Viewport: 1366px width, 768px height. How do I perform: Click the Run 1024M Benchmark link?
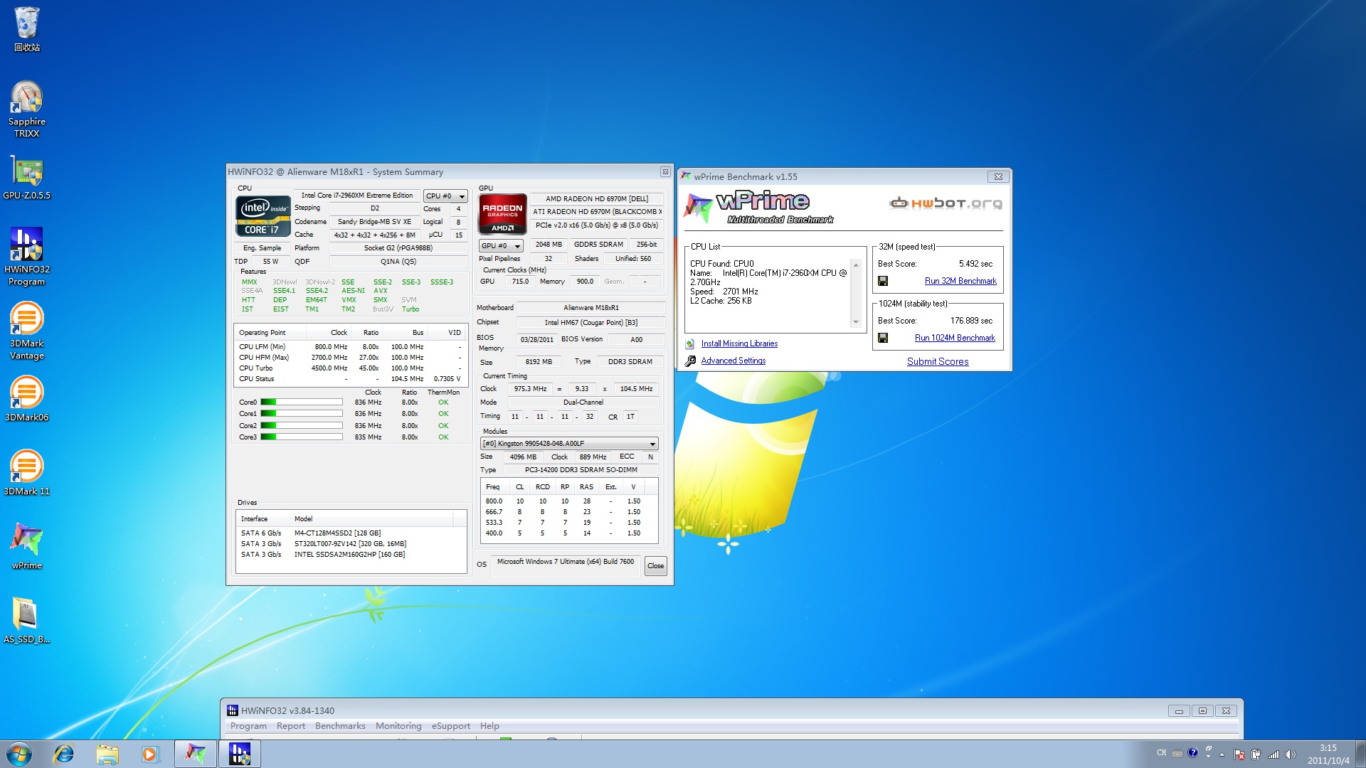[955, 338]
